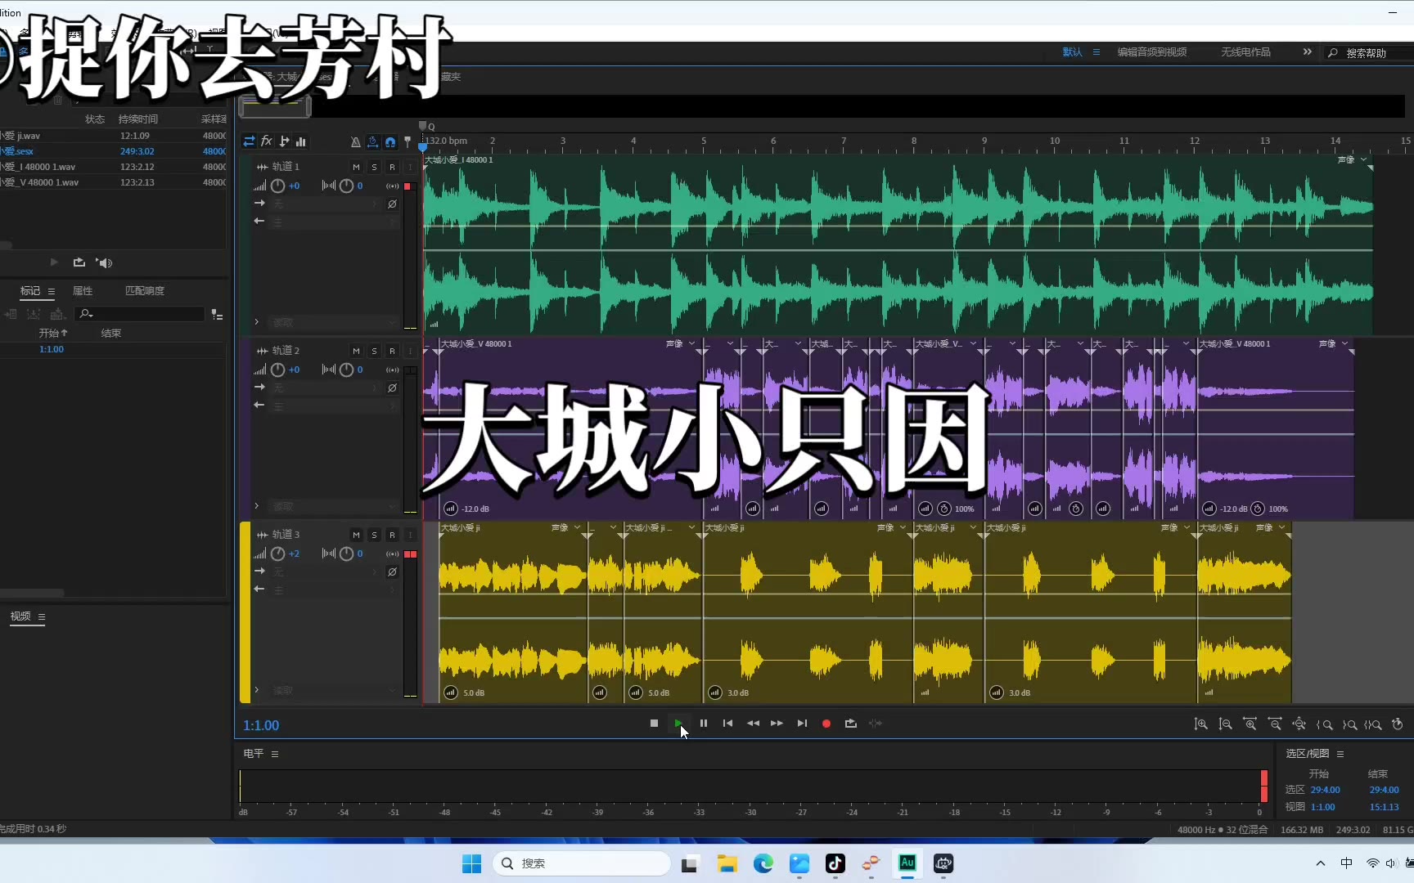Mute track 轨道 1

(x=356, y=167)
